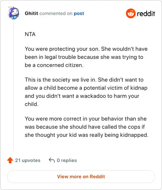
Task: Click the 'commented on' text
Action: point(56,13)
